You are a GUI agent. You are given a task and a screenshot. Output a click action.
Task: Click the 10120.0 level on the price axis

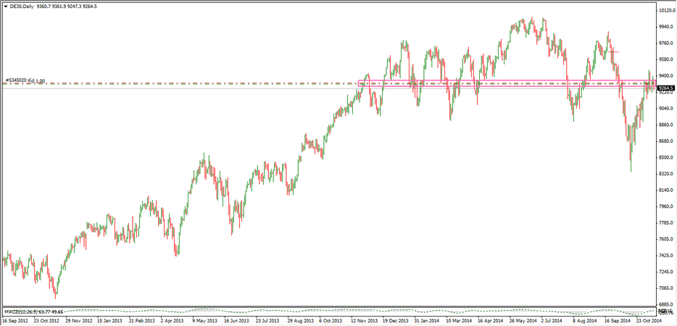tap(667, 11)
